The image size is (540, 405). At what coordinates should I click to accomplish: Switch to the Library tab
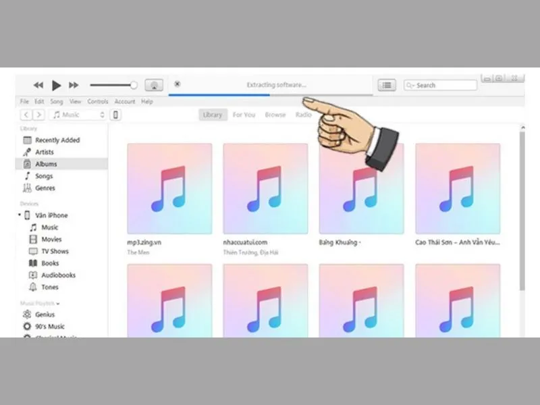[213, 115]
